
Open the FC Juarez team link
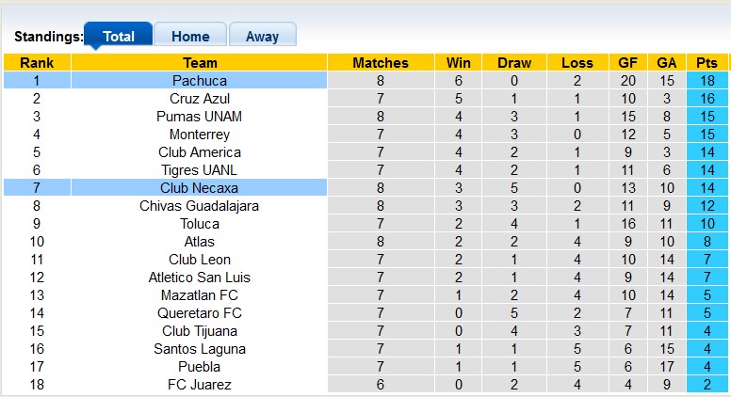200,385
